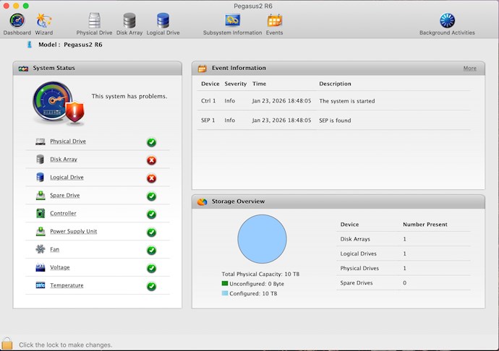The image size is (499, 351).
Task: Open Background Activities icon
Action: (x=447, y=21)
